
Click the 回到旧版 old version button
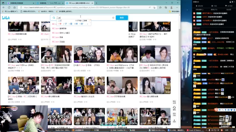click(174, 114)
